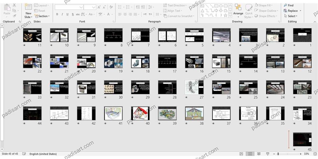Viewport: 318px width, 159px height.
Task: Select slide 41 thumbnail
Action: [113, 113]
